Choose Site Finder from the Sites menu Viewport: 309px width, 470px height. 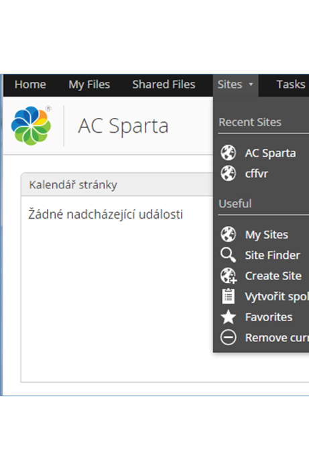pos(272,255)
